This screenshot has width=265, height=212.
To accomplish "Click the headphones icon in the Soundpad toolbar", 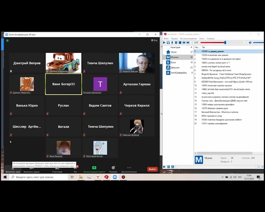I will (x=168, y=42).
